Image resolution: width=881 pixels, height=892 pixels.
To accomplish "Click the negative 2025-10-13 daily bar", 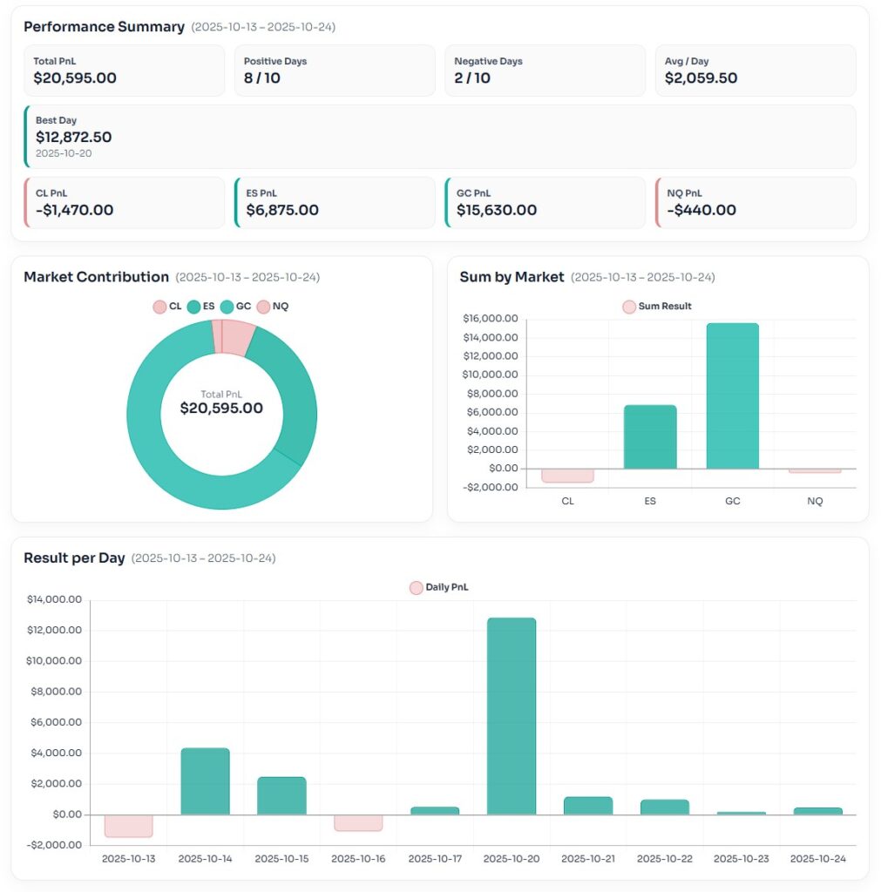I will [129, 826].
